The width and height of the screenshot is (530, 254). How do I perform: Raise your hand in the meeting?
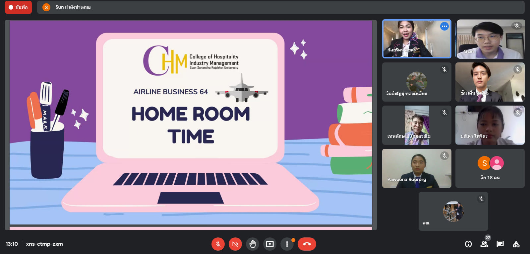[253, 244]
